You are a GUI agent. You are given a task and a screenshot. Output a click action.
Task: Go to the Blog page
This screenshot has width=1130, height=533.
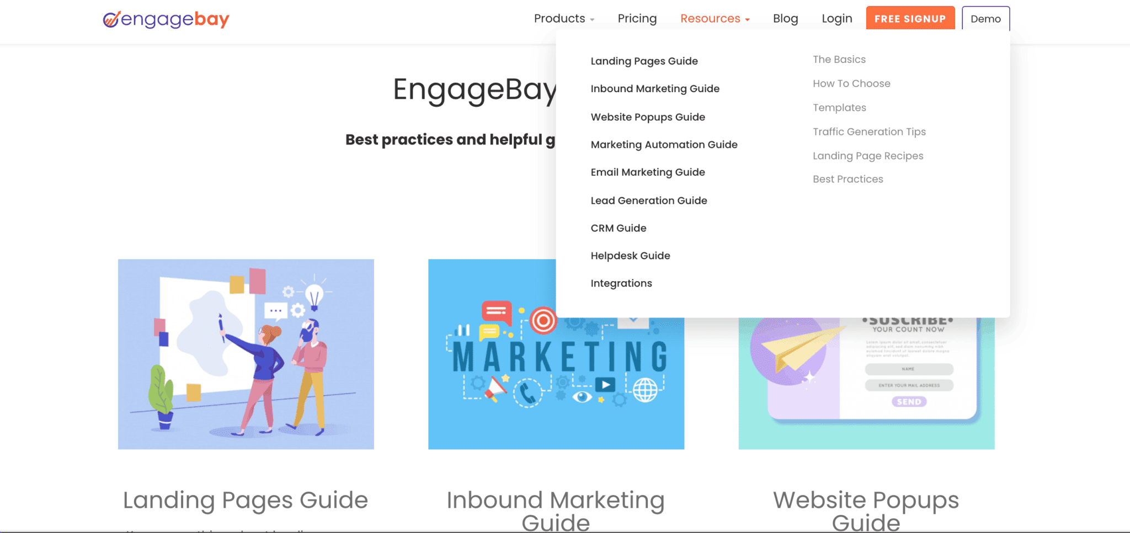pyautogui.click(x=785, y=19)
